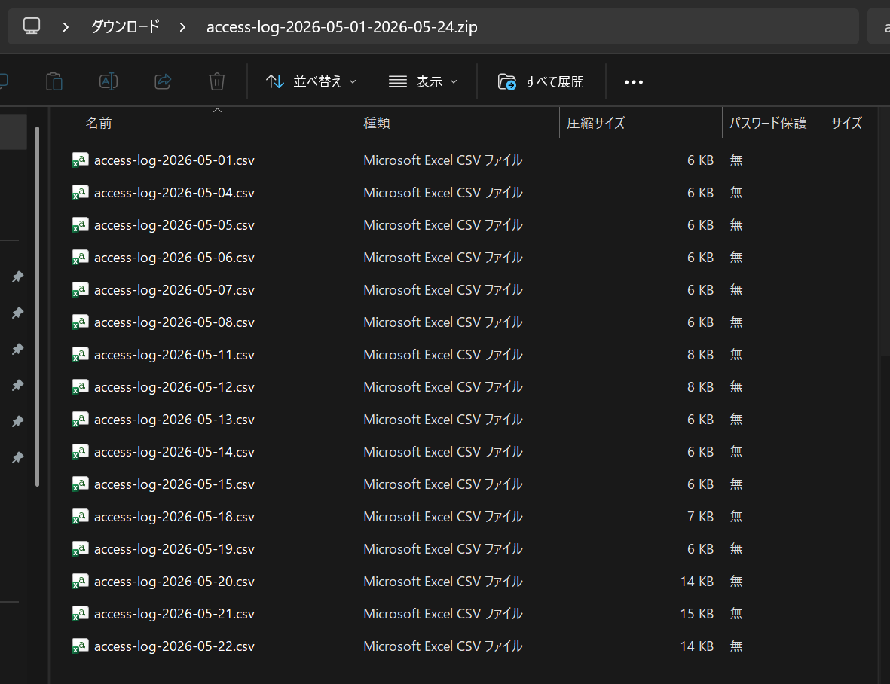Image resolution: width=890 pixels, height=684 pixels.
Task: Open the 表示 view dropdown
Action: (x=423, y=81)
